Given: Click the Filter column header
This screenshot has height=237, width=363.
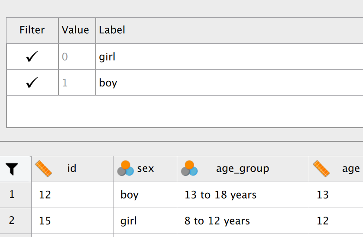Looking at the screenshot, I should 32,30.
